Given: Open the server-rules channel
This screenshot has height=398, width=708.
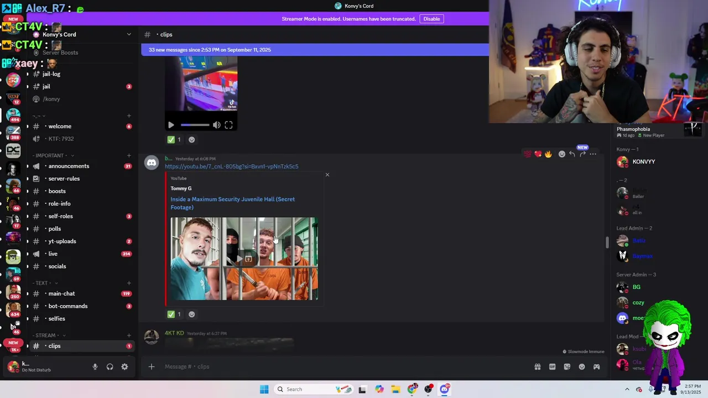Looking at the screenshot, I should click(81, 179).
